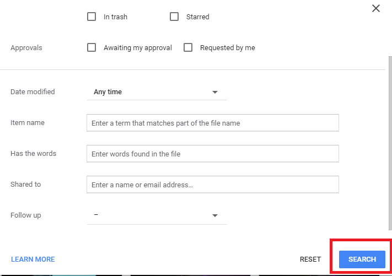Viewport: 392px width, 276px height.
Task: Open the LEARN MORE link
Action: (x=33, y=259)
